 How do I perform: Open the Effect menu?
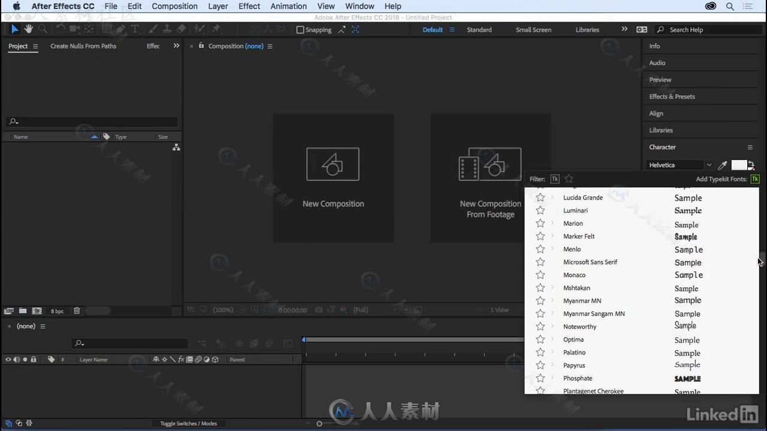click(249, 6)
